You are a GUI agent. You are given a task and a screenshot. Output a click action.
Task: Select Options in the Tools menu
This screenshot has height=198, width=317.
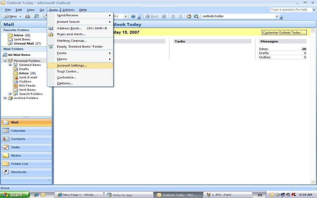[x=80, y=83]
